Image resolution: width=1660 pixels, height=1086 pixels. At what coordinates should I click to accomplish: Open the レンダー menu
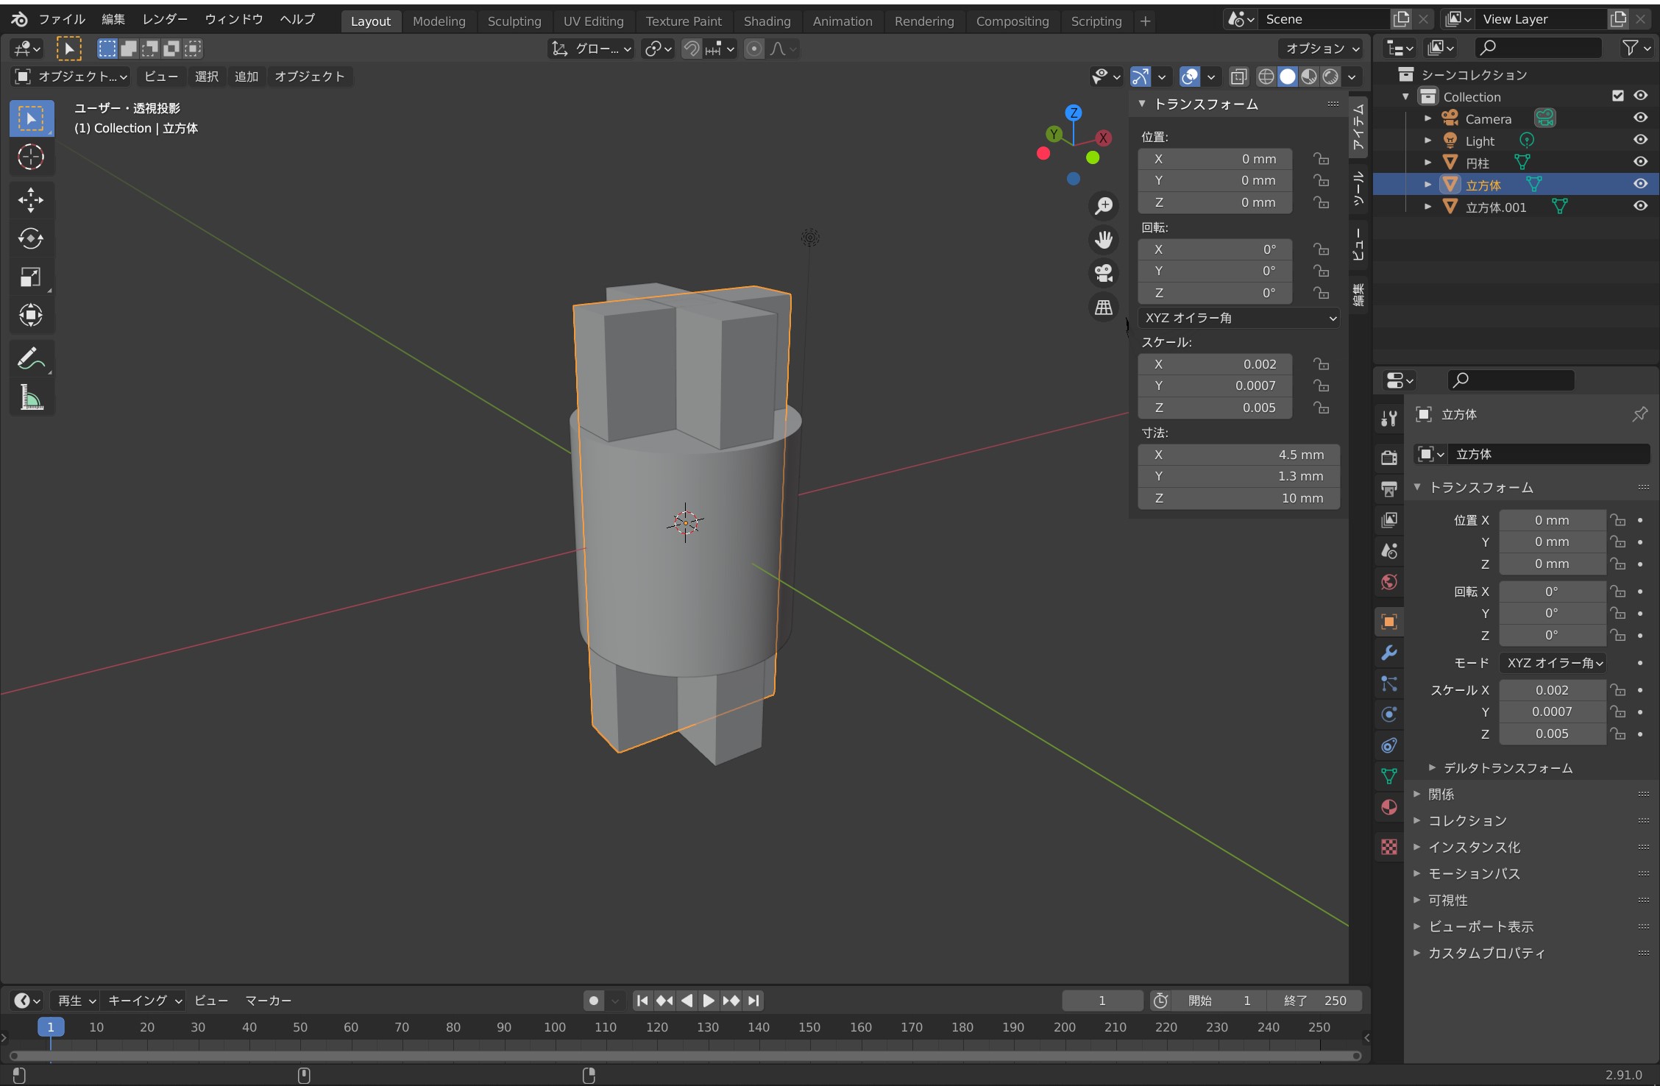pos(165,19)
